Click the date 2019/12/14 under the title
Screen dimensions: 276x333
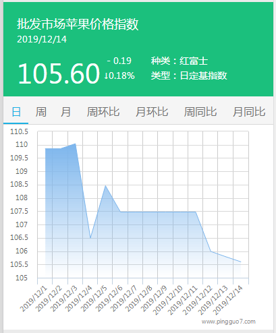point(42,39)
